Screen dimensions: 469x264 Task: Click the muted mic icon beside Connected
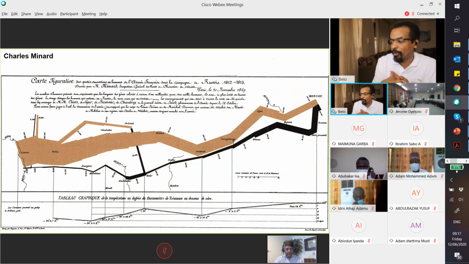tap(413, 14)
